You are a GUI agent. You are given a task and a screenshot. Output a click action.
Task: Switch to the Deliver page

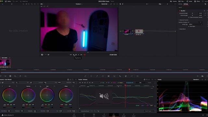(134, 115)
